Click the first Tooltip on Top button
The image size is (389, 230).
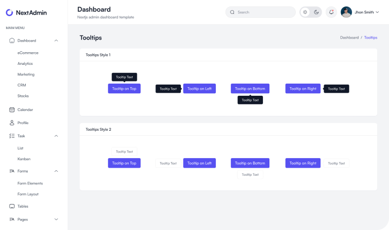pyautogui.click(x=124, y=89)
